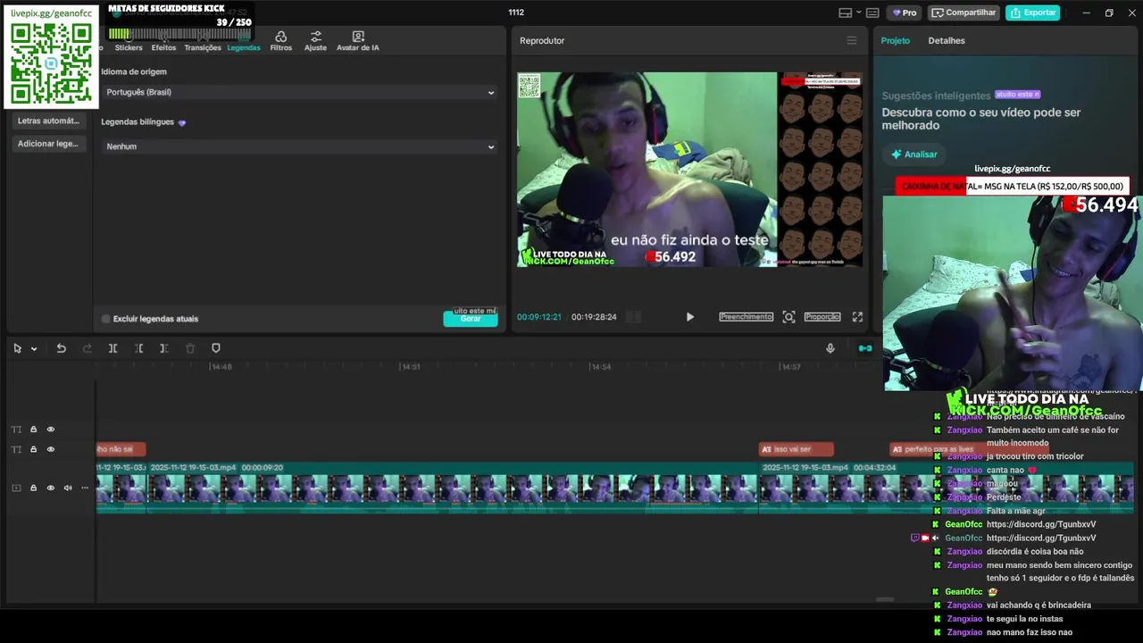Click the Compartilhar button

pos(964,13)
